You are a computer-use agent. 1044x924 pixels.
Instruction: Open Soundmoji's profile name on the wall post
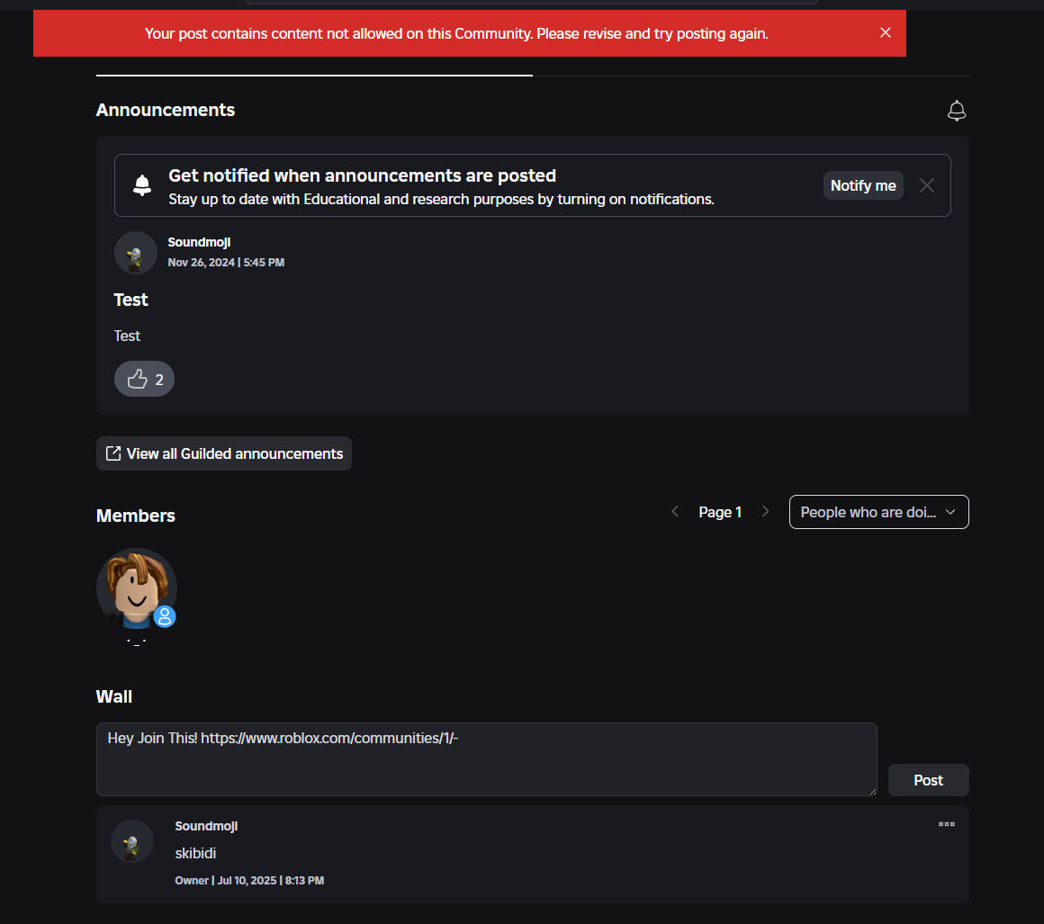point(206,826)
